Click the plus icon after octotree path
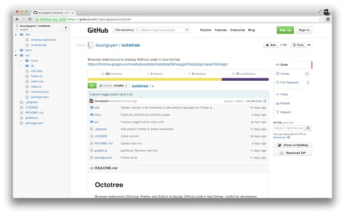 (153, 86)
